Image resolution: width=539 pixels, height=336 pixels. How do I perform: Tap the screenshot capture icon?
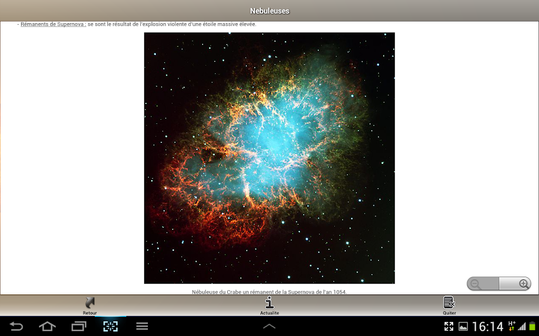coord(111,326)
